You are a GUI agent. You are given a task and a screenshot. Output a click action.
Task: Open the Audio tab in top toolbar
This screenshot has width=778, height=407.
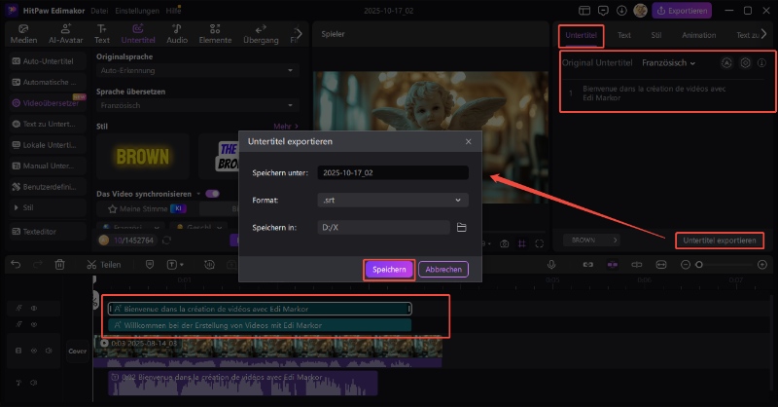(x=177, y=35)
